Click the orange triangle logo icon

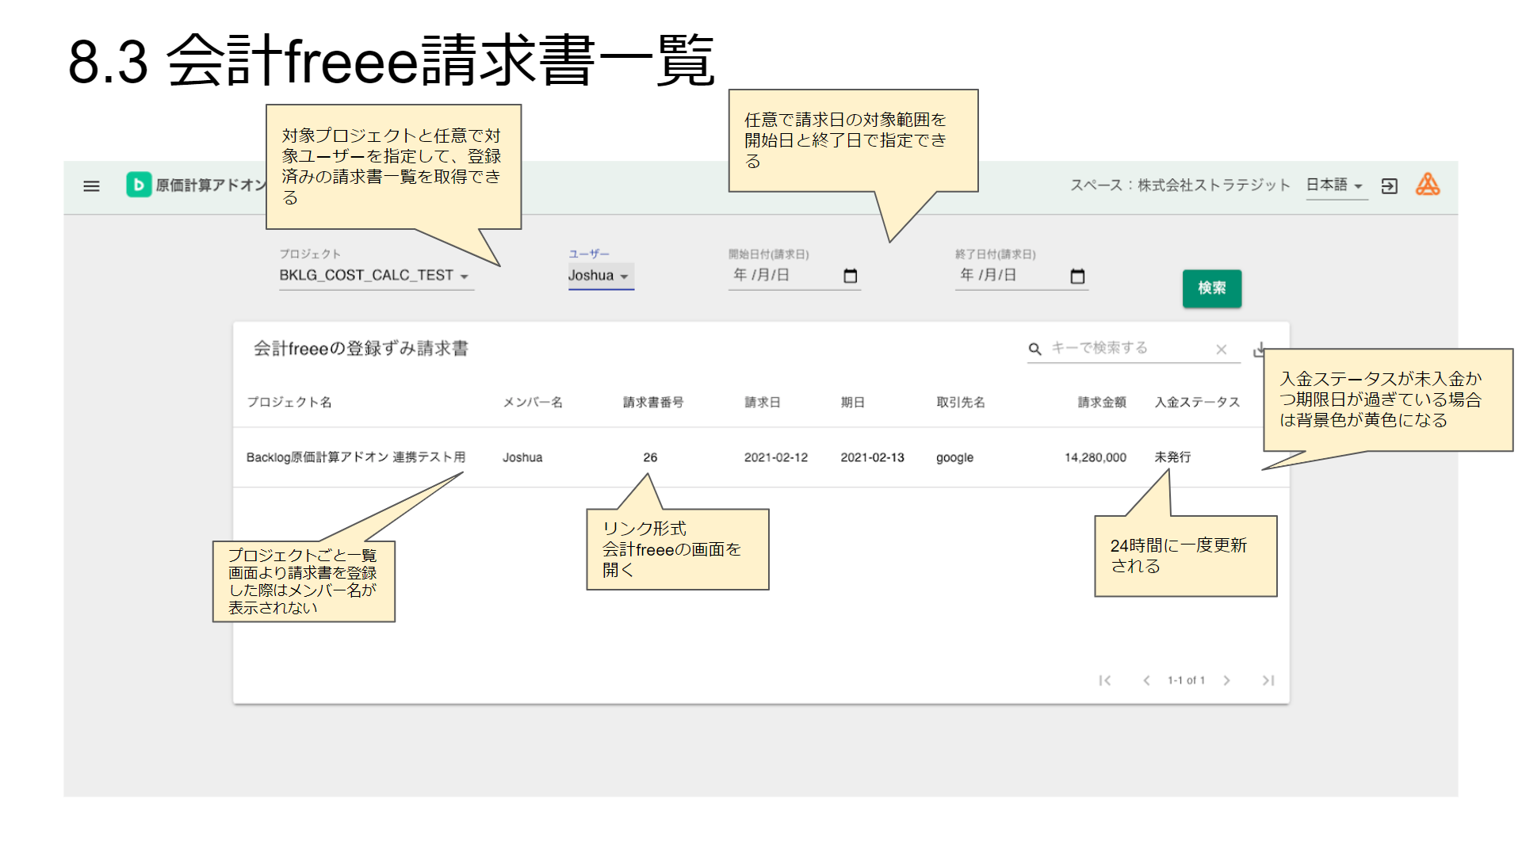1428,185
